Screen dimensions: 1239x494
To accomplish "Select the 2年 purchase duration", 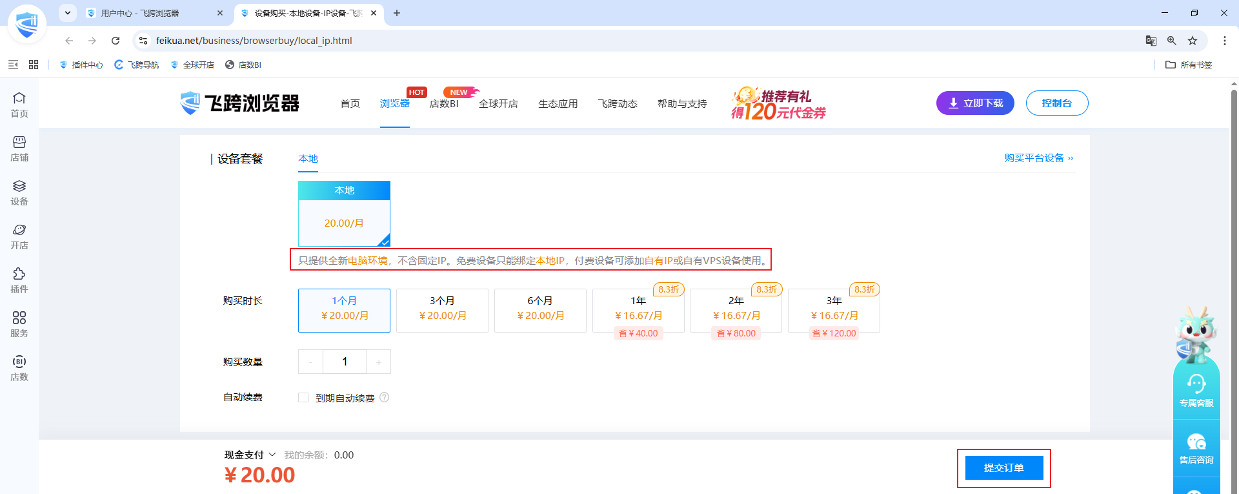I will point(736,311).
